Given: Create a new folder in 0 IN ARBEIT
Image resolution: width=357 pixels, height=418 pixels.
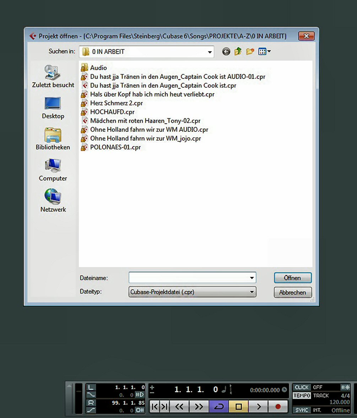Looking at the screenshot, I should pyautogui.click(x=250, y=51).
